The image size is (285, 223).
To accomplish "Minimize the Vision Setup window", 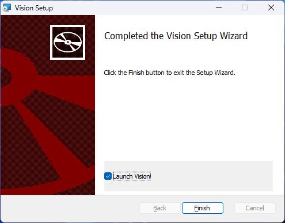I will pyautogui.click(x=219, y=8).
